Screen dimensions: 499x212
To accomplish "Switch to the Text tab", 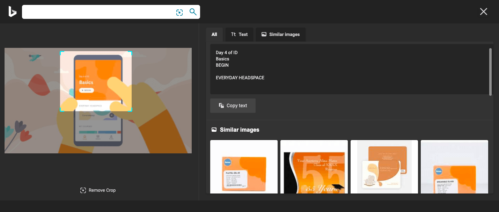I will tap(239, 34).
